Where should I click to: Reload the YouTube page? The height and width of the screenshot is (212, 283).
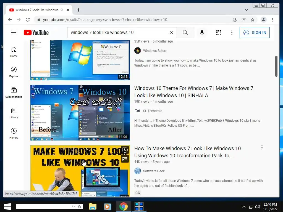coord(28,20)
